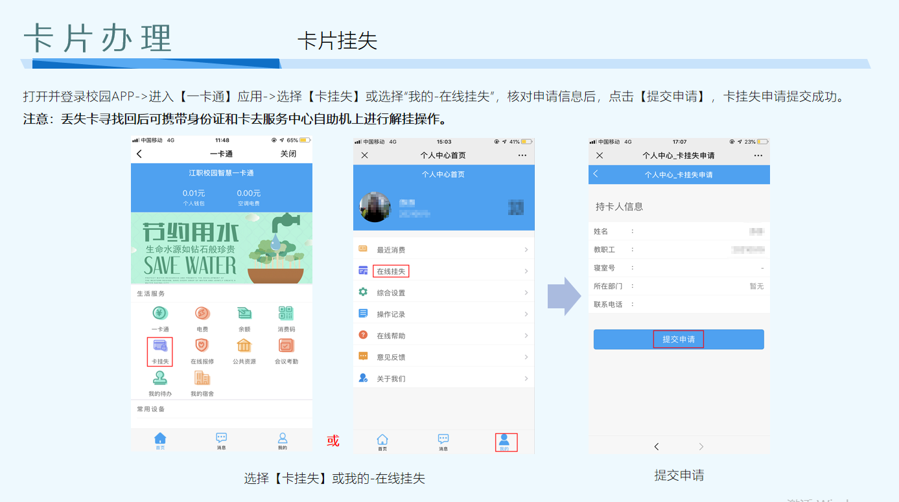
Task: Click the 节约用水 save water banner
Action: (221, 248)
